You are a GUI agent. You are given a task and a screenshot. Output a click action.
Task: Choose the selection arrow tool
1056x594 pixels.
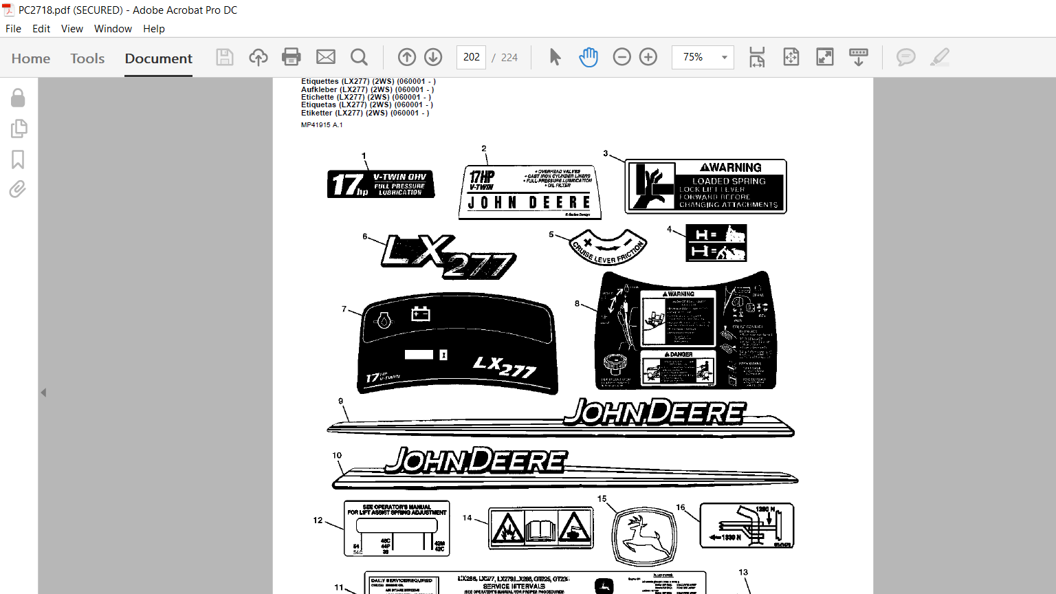tap(555, 57)
